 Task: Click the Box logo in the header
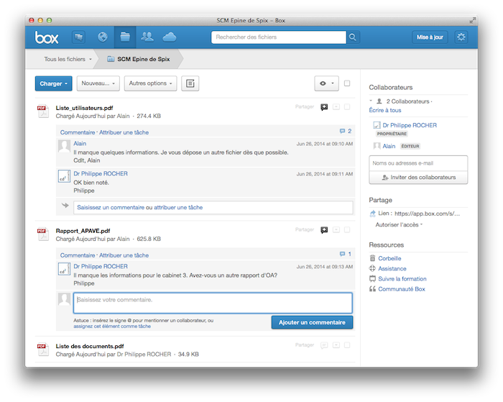point(49,37)
